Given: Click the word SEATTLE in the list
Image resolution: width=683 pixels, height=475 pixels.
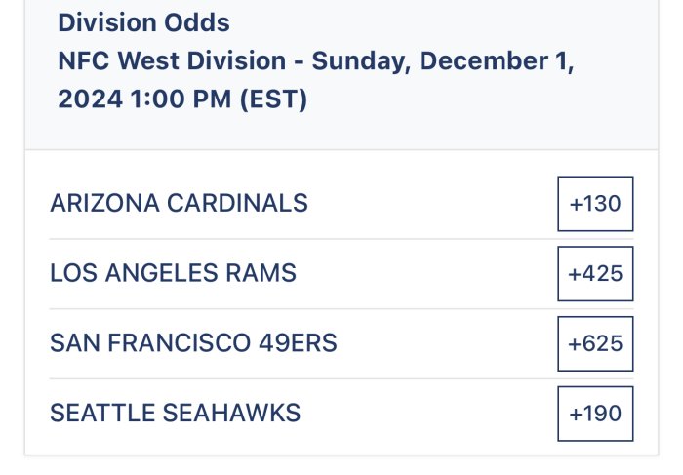Looking at the screenshot, I should (x=102, y=413).
